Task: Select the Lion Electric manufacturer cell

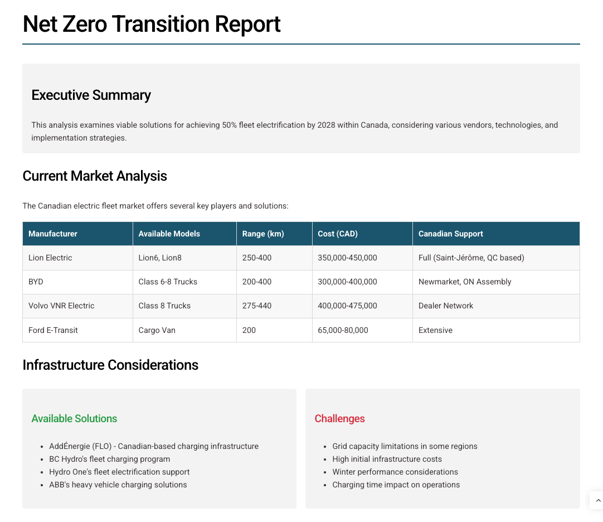Action: (77, 258)
